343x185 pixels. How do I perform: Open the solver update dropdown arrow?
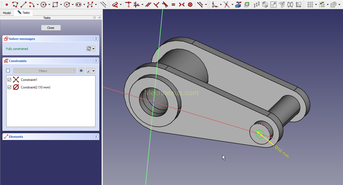[94, 49]
